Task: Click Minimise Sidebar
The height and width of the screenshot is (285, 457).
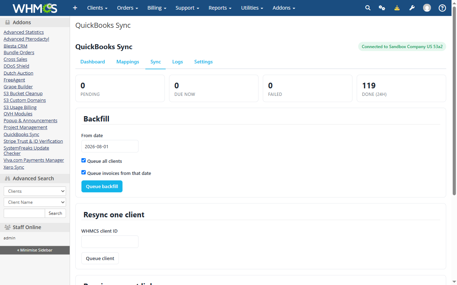Action: point(35,250)
